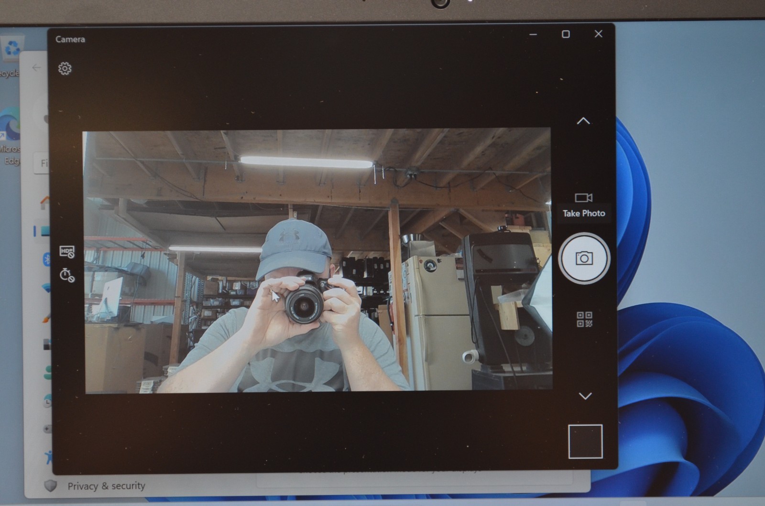This screenshot has height=506, width=765.
Task: Click the up chevron above camera modes
Action: pyautogui.click(x=583, y=121)
